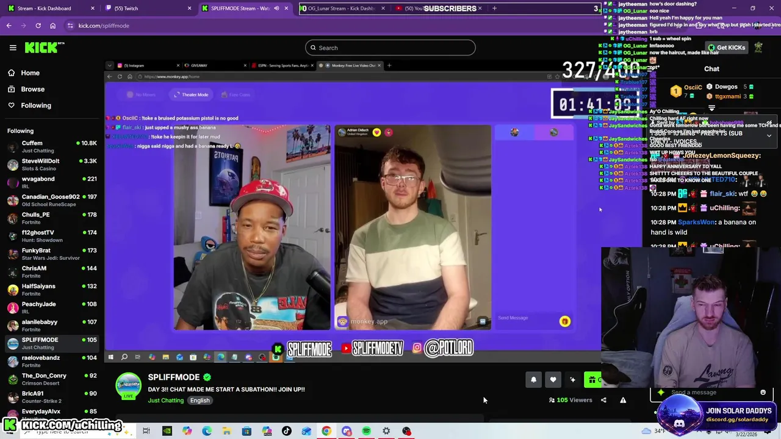Go back in browser
Image resolution: width=781 pixels, height=439 pixels.
(9, 26)
